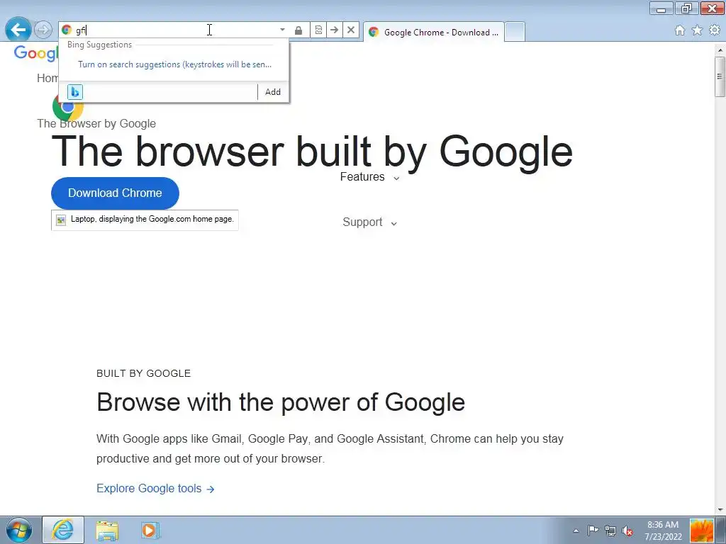Click Internet Explorer taskbar icon
The height and width of the screenshot is (544, 726).
(x=63, y=530)
